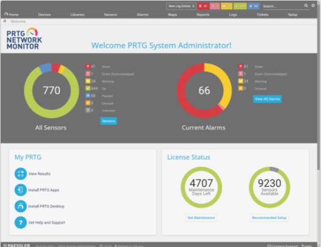Click the logout power icon in header
Viewport: 321px width, 247px height.
[x=313, y=6]
